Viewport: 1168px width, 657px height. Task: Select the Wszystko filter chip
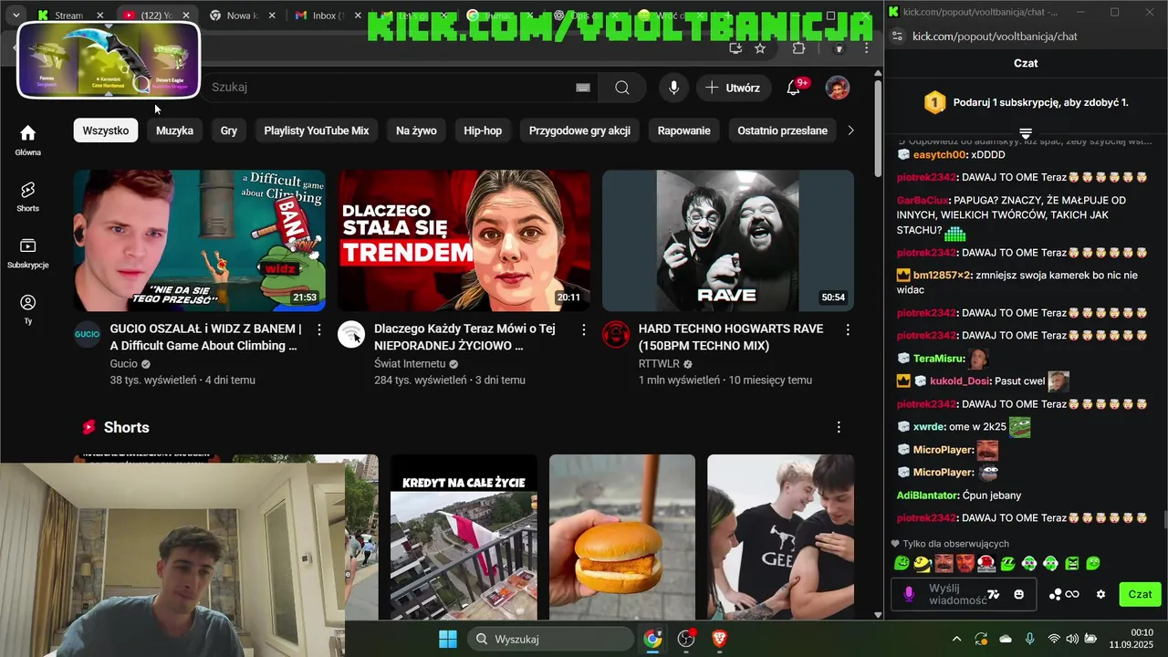click(106, 130)
